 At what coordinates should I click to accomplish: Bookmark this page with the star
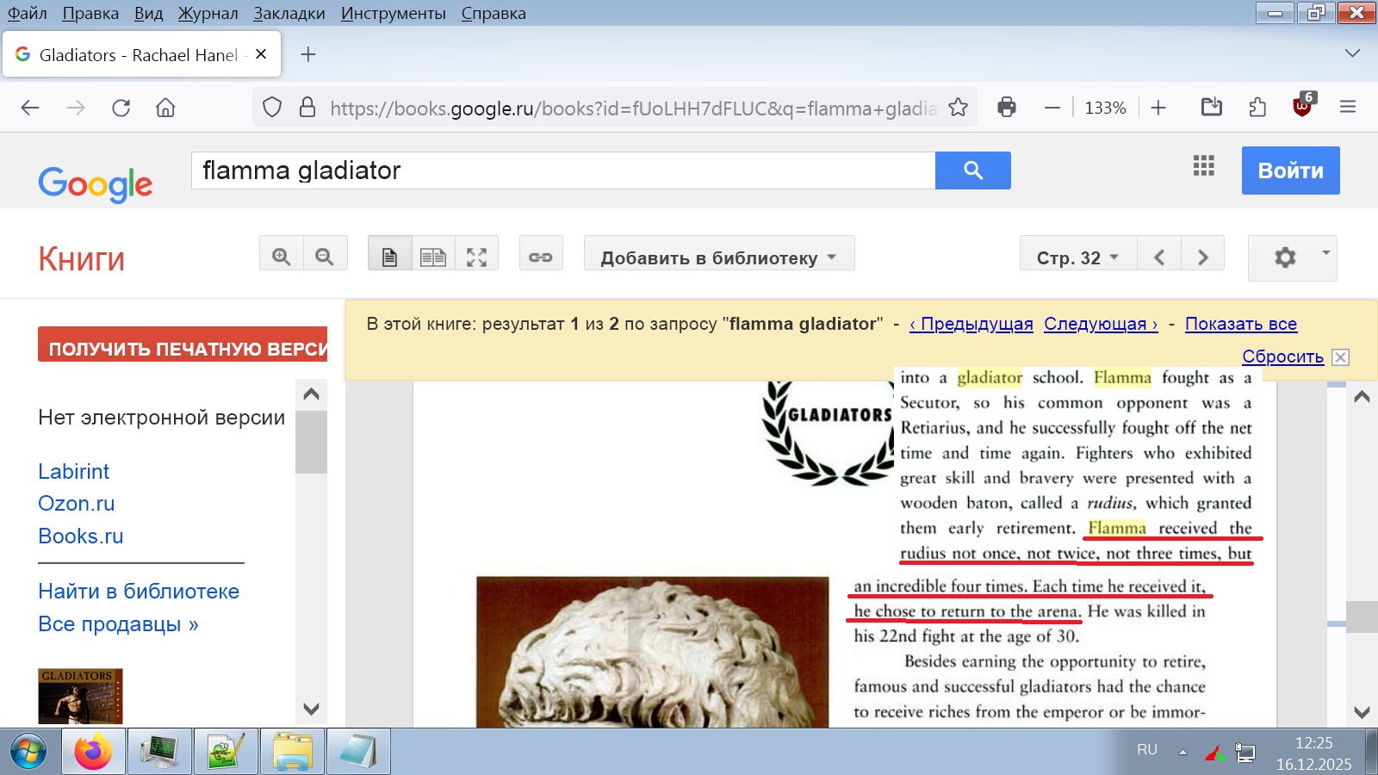pyautogui.click(x=958, y=108)
